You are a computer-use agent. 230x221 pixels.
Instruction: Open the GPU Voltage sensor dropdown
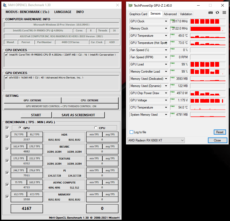coord(166,100)
